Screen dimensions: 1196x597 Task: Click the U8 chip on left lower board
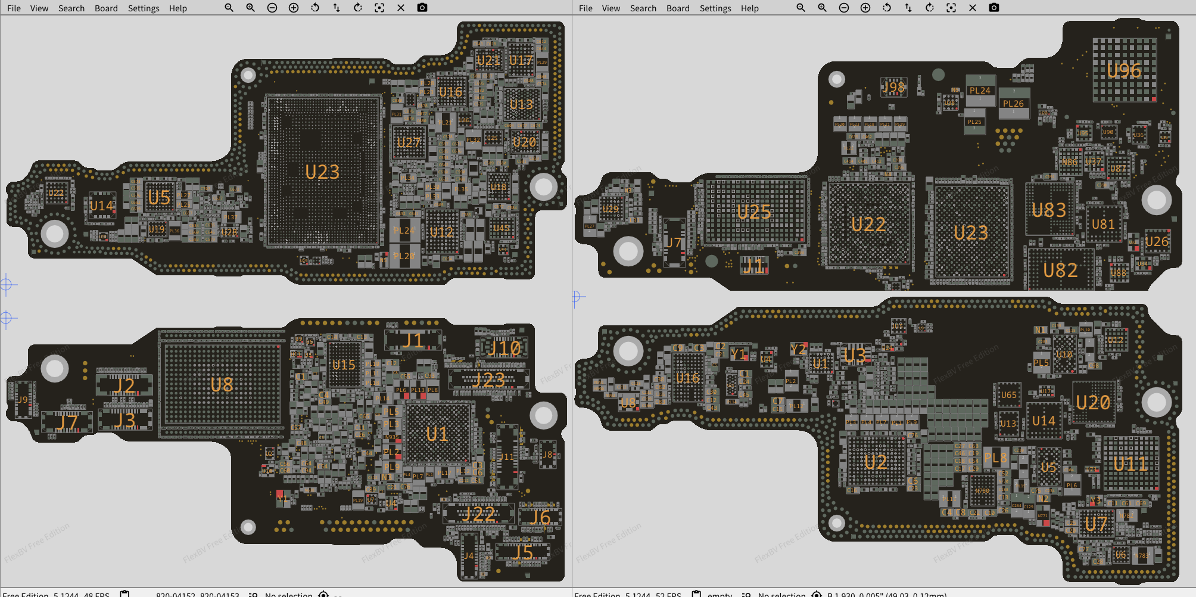222,385
